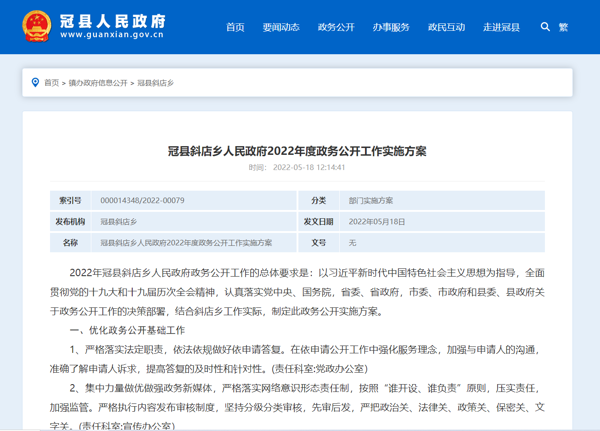
Task: Open 冠县斜店乡 breadcrumb link
Action: [x=155, y=83]
